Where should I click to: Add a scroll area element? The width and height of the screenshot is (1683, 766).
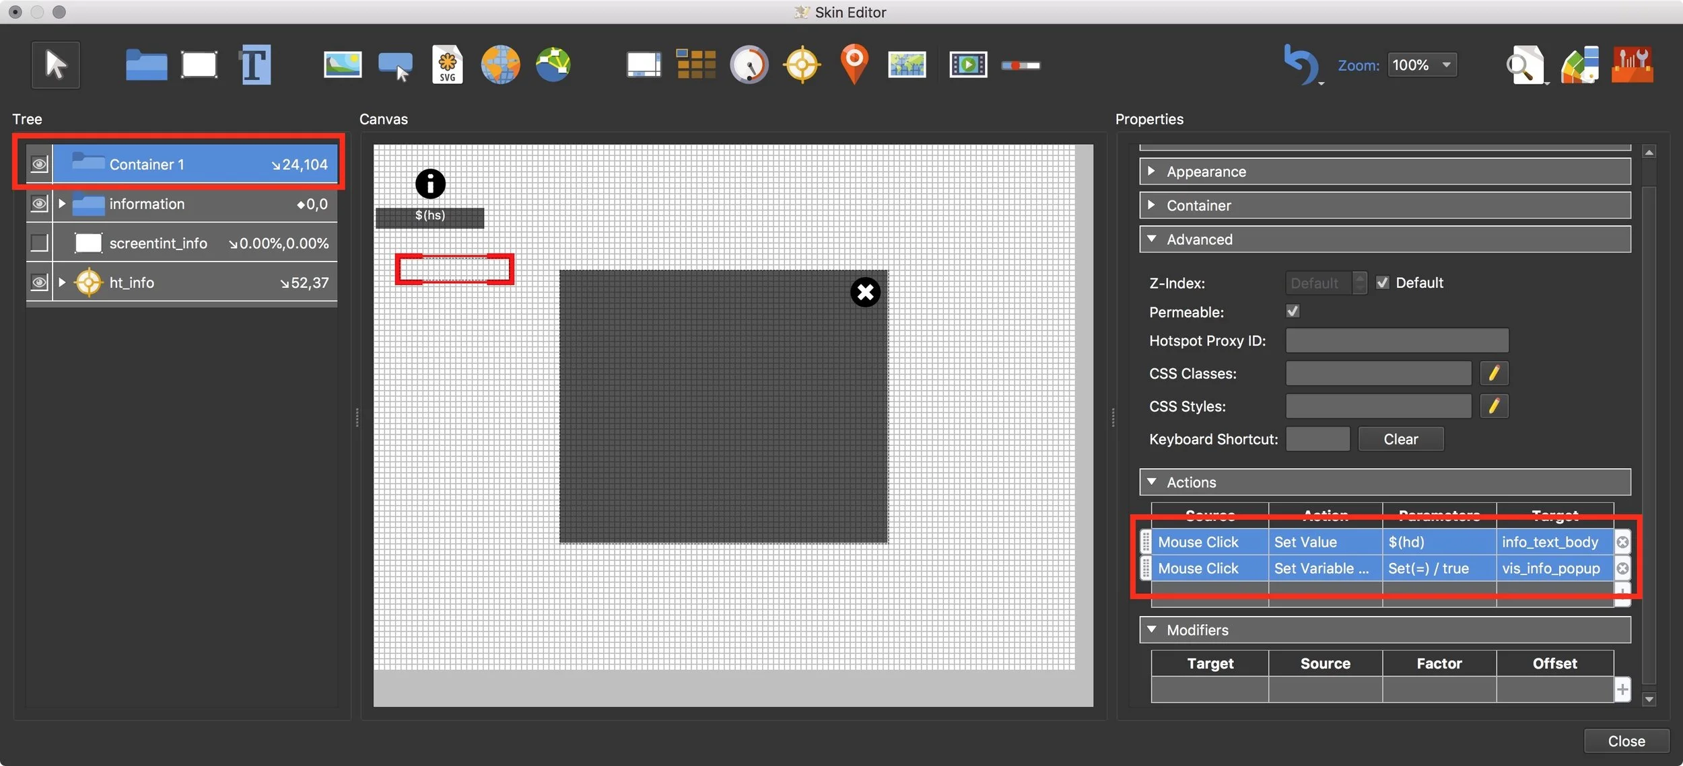tap(644, 65)
